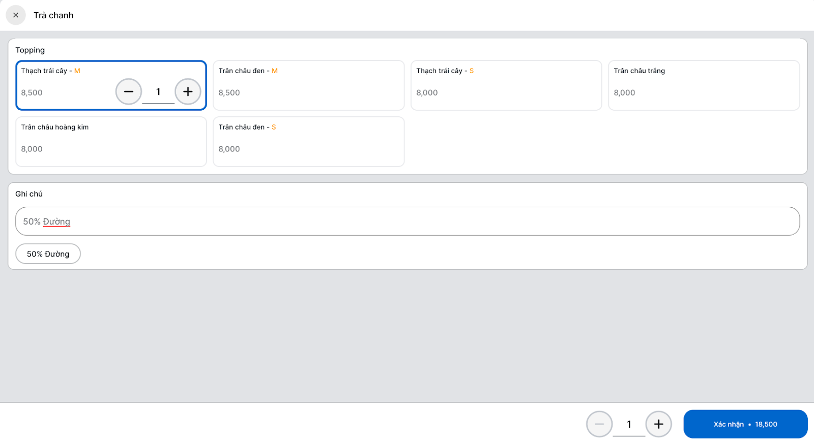Select the Trân châu đen M topping

pos(308,85)
